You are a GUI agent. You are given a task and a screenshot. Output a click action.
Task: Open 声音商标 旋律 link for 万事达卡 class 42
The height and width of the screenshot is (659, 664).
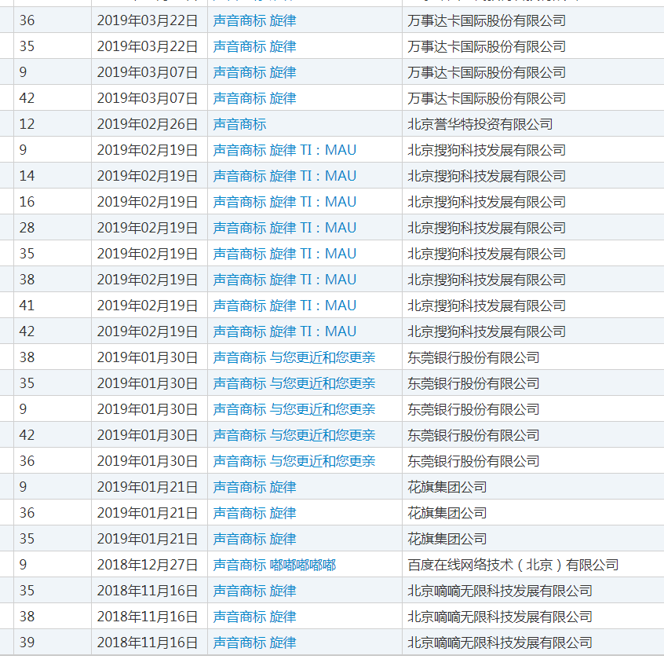click(x=254, y=98)
